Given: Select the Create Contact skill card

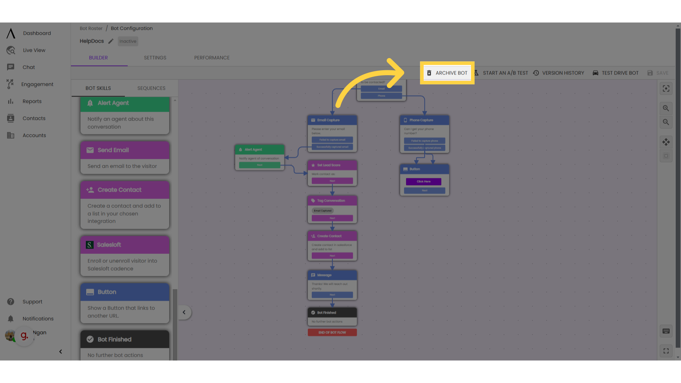Looking at the screenshot, I should (x=125, y=205).
